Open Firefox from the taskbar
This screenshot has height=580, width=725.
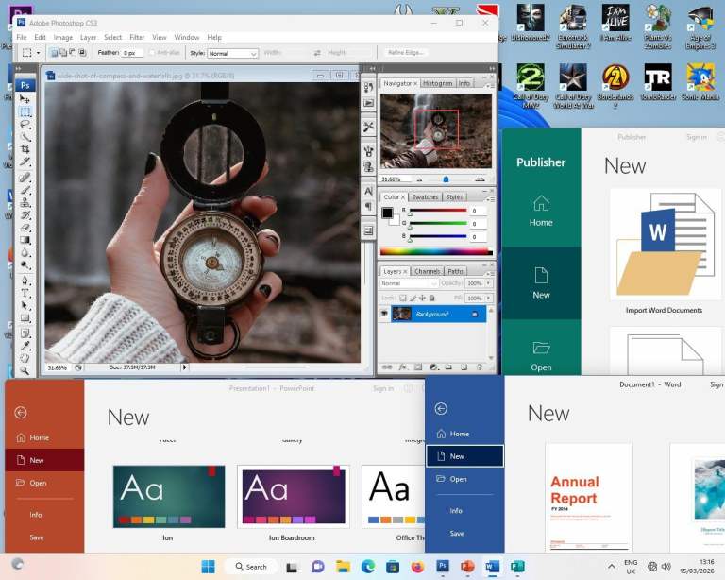[417, 566]
